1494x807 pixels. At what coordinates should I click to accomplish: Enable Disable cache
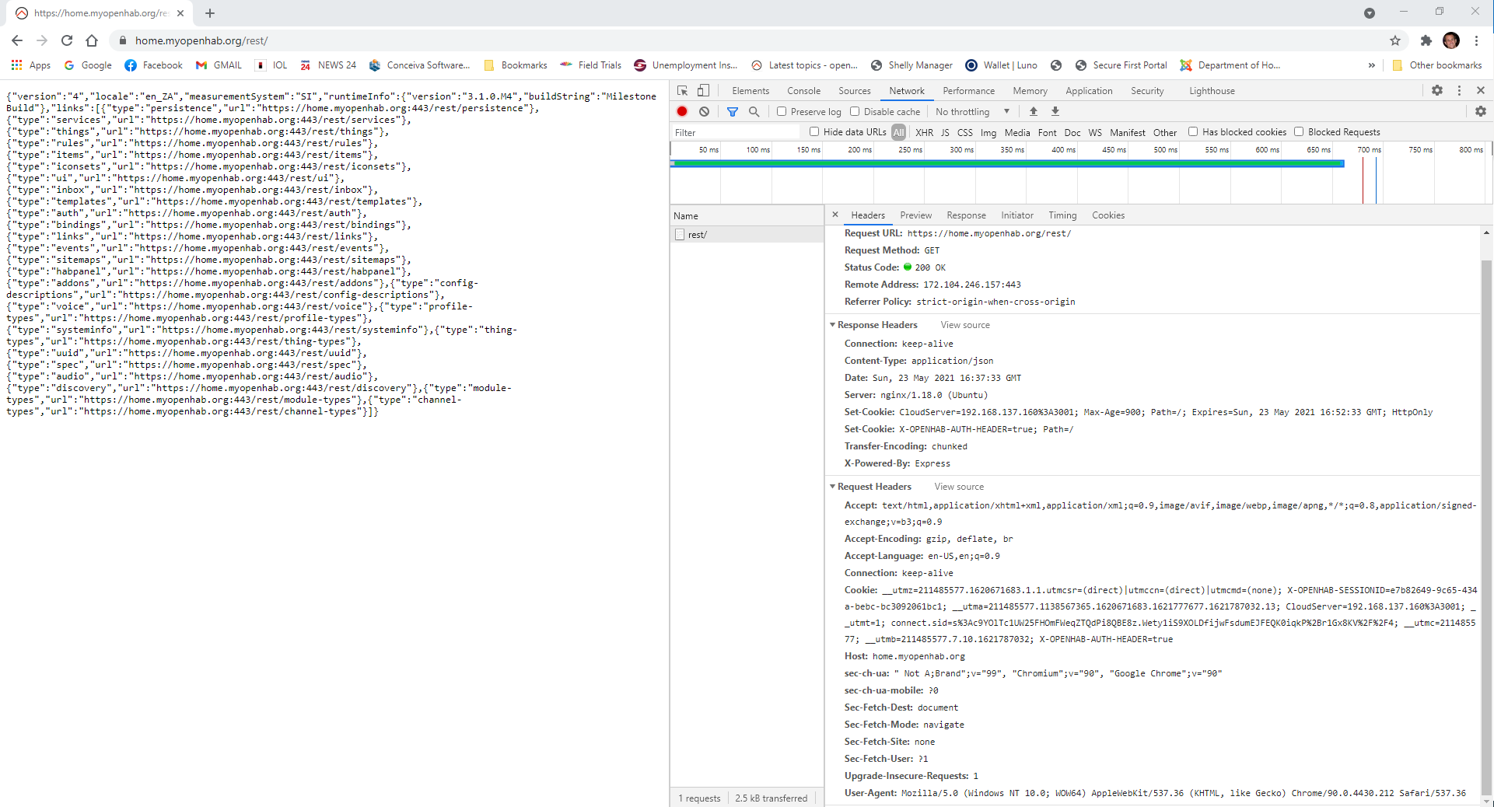coord(853,111)
